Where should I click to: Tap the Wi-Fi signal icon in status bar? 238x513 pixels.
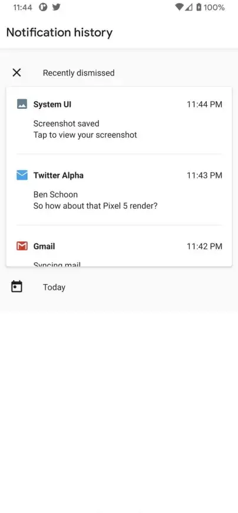(x=179, y=7)
